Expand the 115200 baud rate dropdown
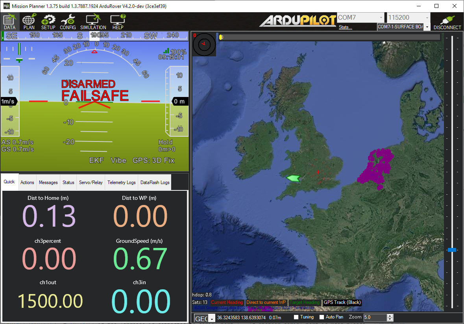 pyautogui.click(x=427, y=18)
